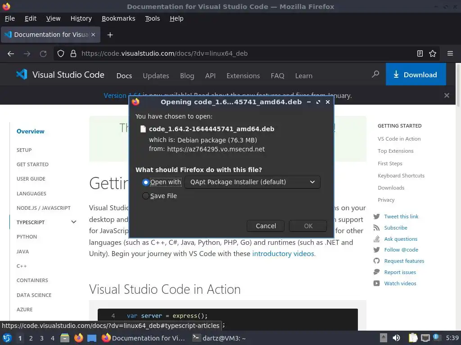
Task: Click Cancel in the download dialog
Action: click(266, 226)
